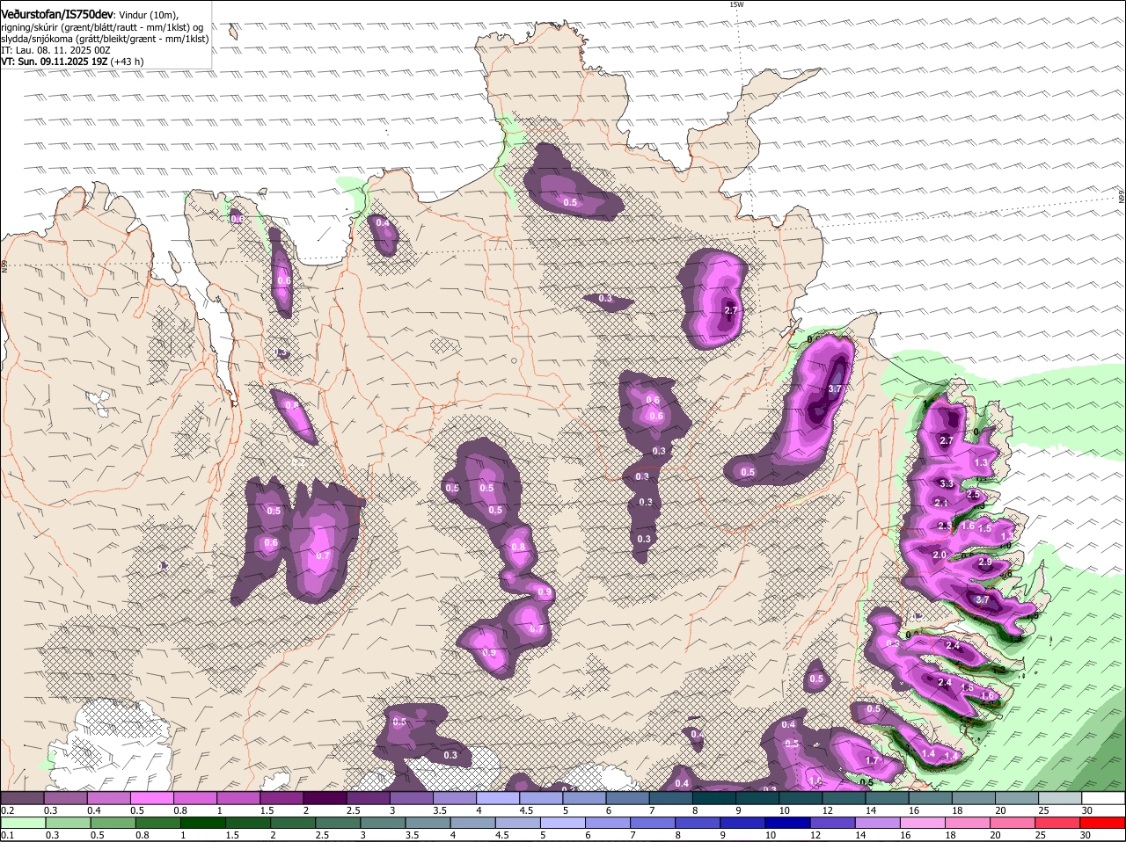Viewport: 1126px width, 842px height.
Task: Click the '0.2' label under the snow legend
Action: click(x=8, y=810)
